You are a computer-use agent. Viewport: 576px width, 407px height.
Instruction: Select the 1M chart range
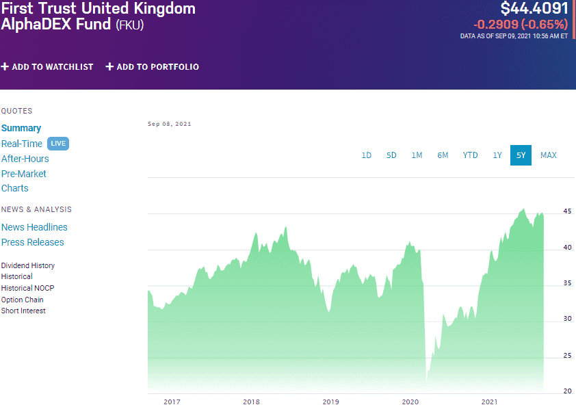pyautogui.click(x=417, y=155)
